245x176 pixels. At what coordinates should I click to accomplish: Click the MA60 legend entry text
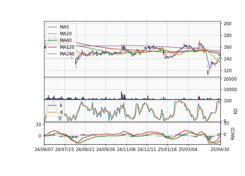(x=66, y=40)
